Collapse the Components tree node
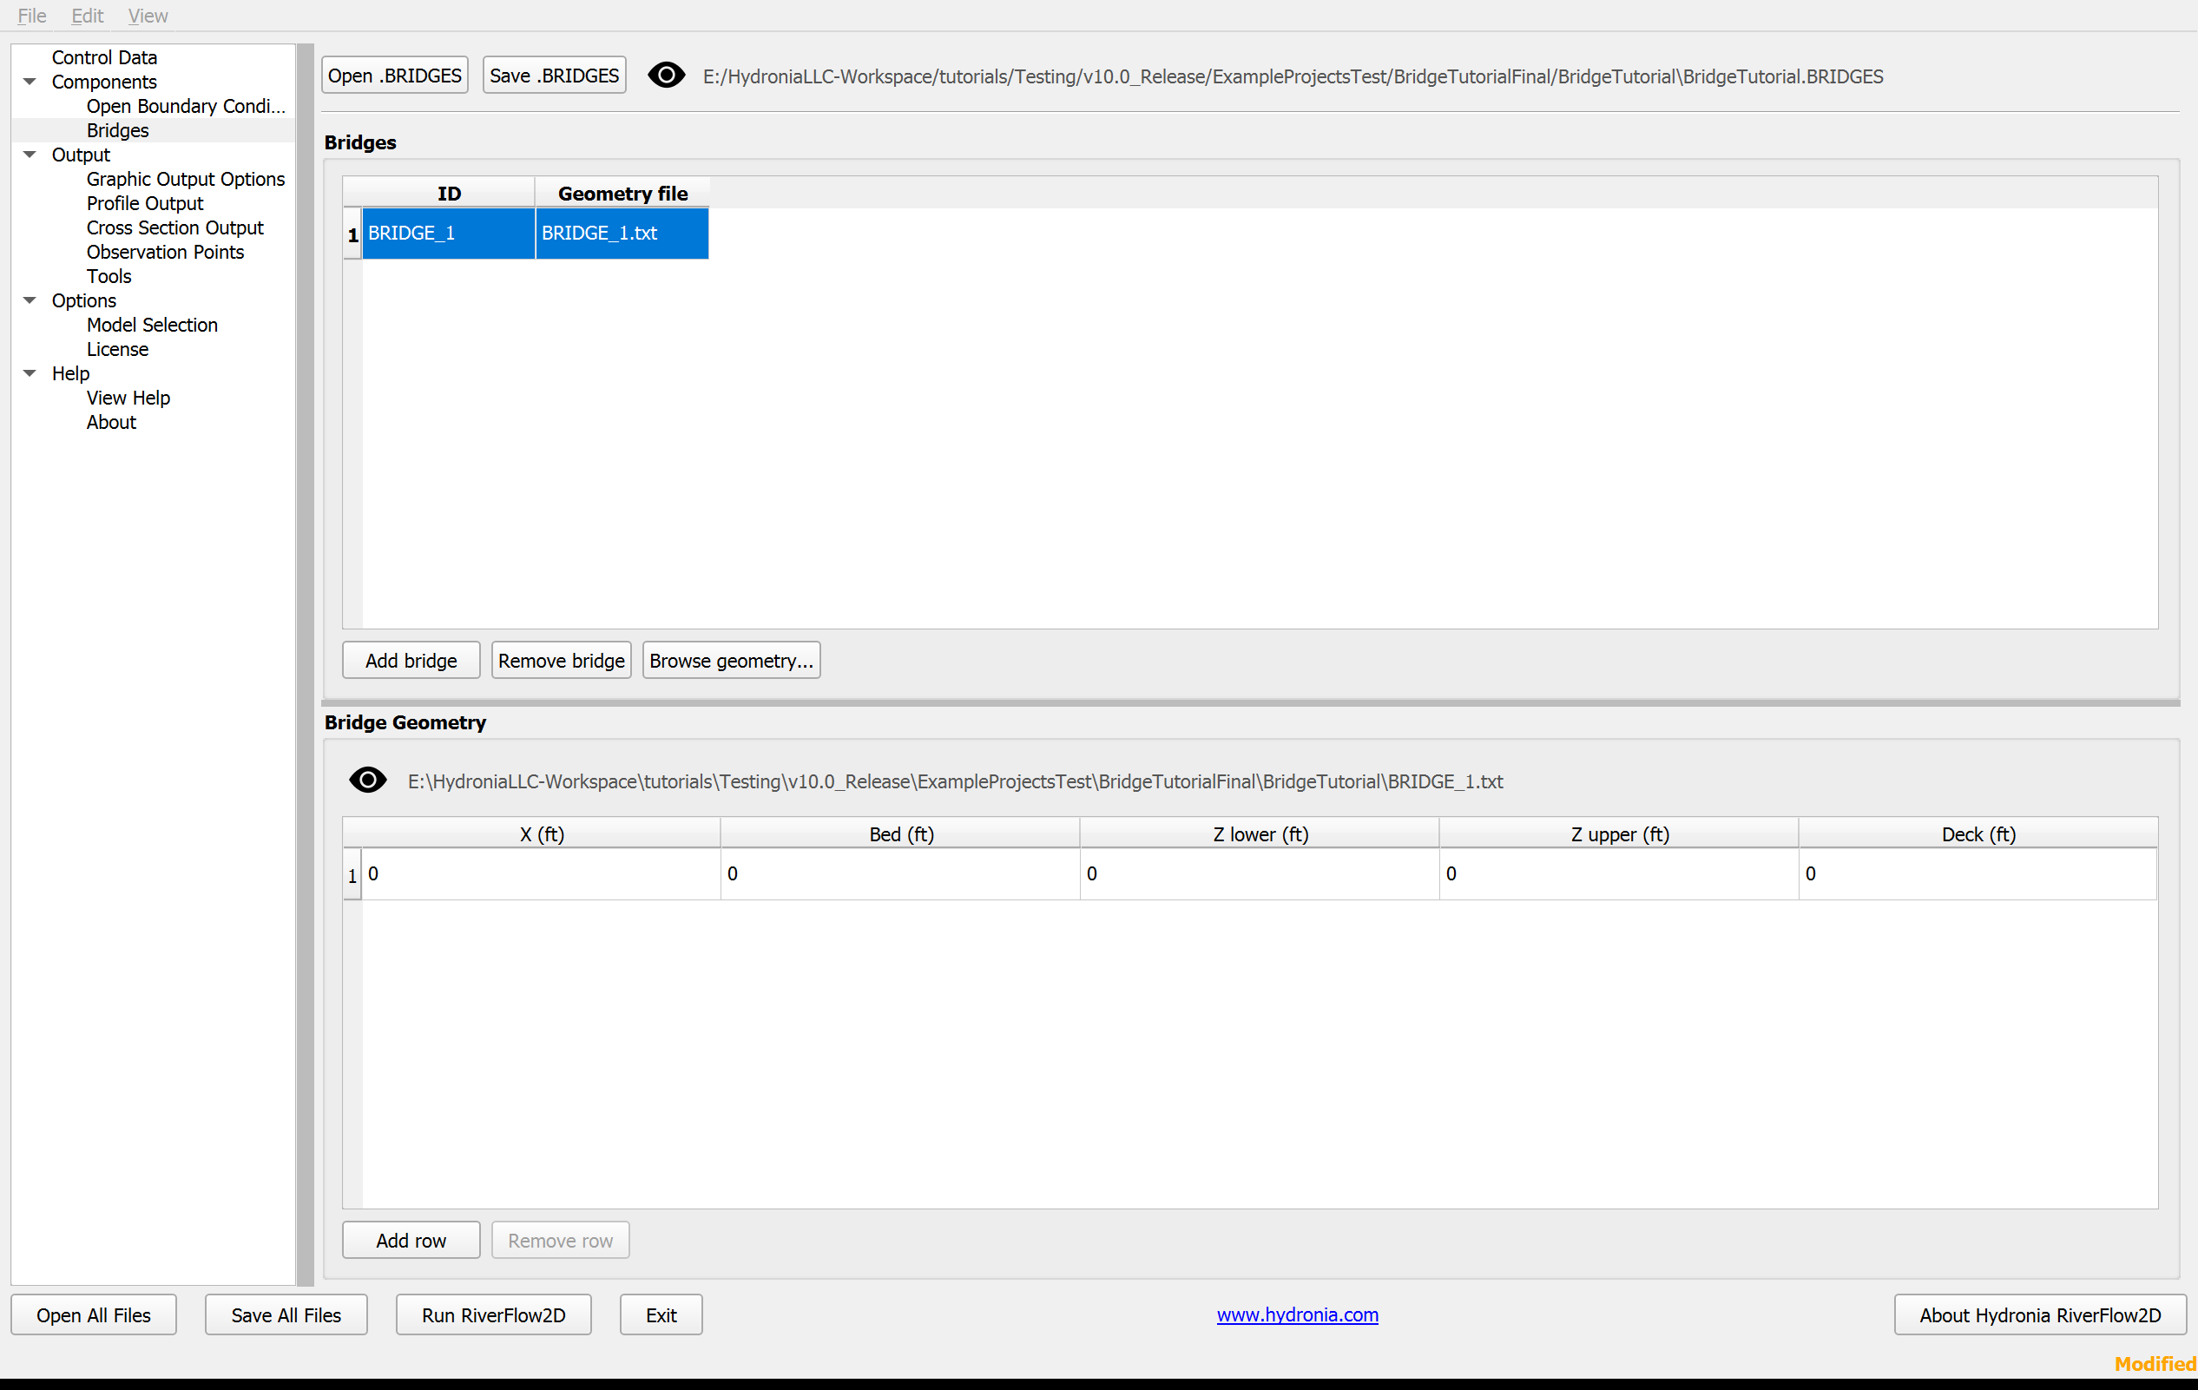The width and height of the screenshot is (2198, 1390). 30,82
